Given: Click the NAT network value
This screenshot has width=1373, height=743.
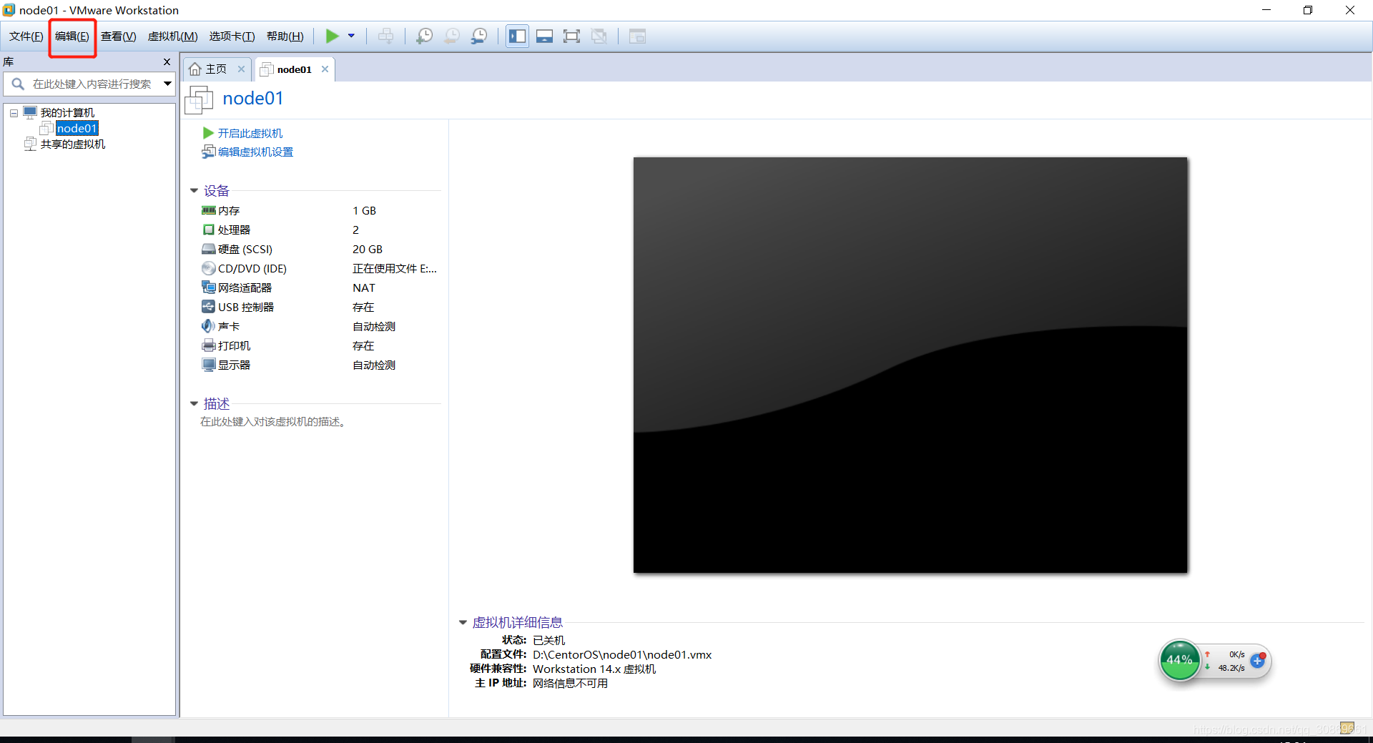Looking at the screenshot, I should [363, 288].
